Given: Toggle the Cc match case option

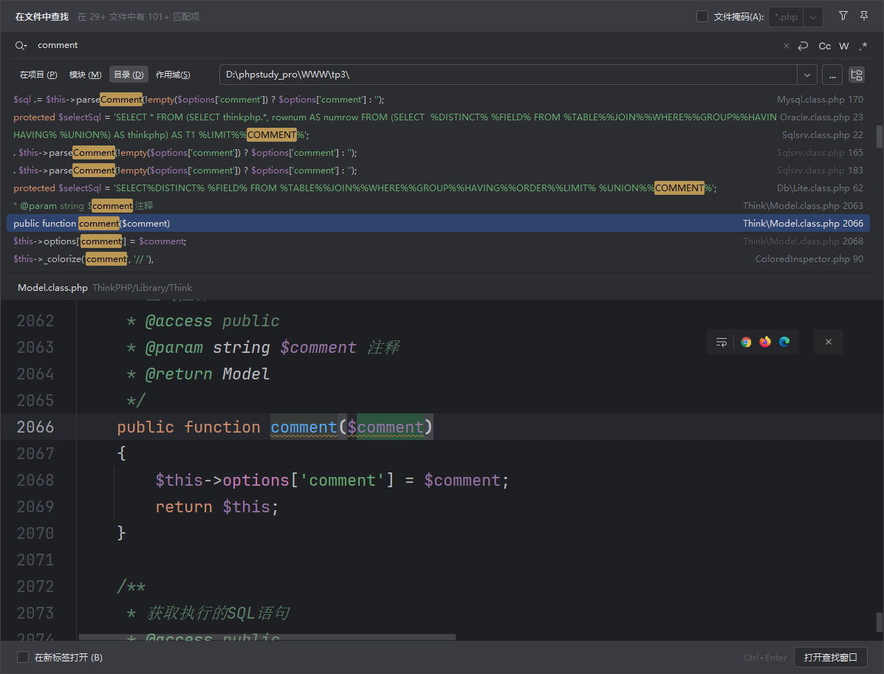Looking at the screenshot, I should [x=825, y=46].
